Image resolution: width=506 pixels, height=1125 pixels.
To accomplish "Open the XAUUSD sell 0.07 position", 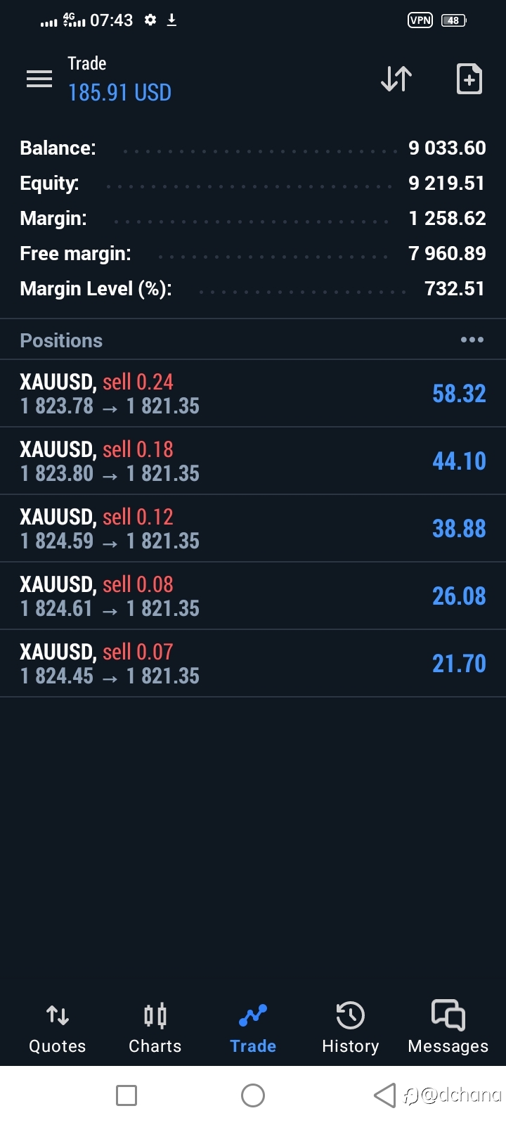I will (x=253, y=664).
